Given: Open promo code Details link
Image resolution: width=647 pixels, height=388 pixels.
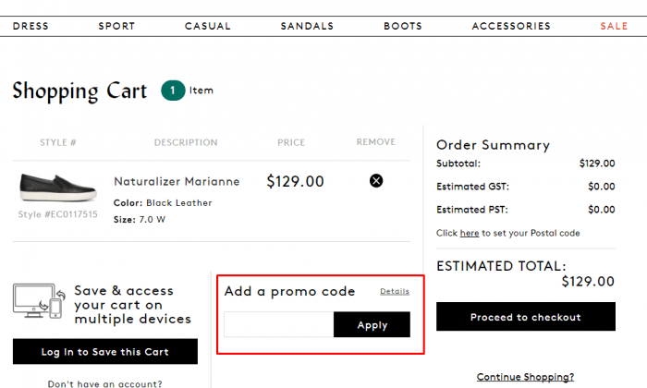Looking at the screenshot, I should [395, 291].
